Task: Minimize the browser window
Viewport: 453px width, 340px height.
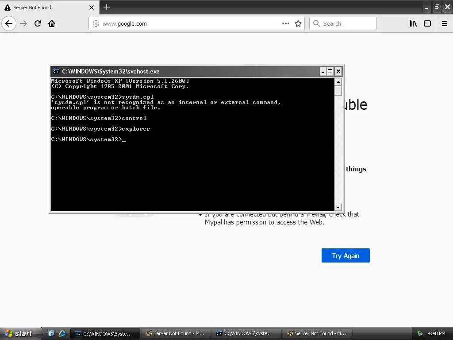Action: pos(426,8)
